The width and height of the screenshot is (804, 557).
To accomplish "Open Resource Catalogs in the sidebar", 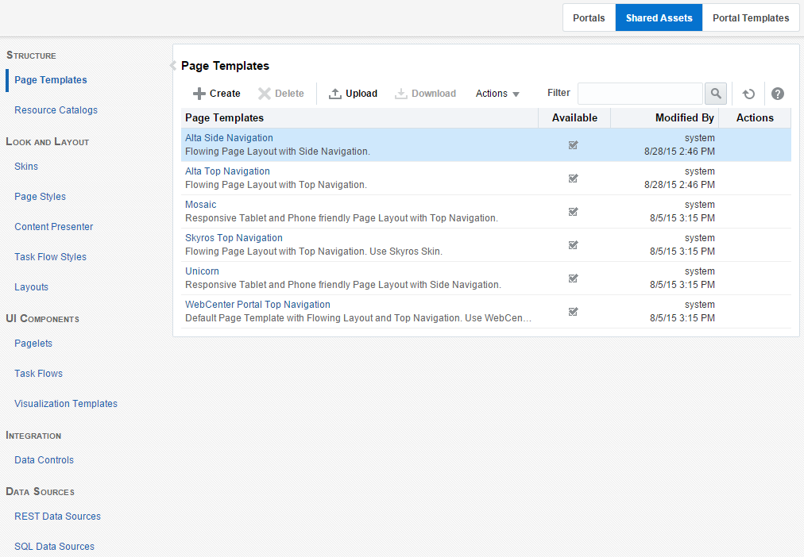I will tap(56, 110).
